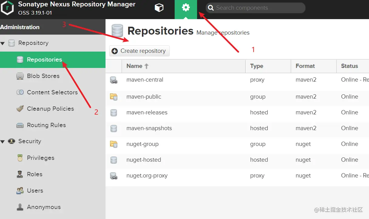Click the proxy type of maven-central

257,80
